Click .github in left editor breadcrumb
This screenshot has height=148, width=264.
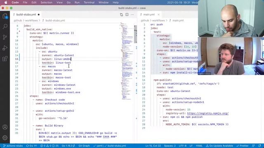(x=17, y=21)
